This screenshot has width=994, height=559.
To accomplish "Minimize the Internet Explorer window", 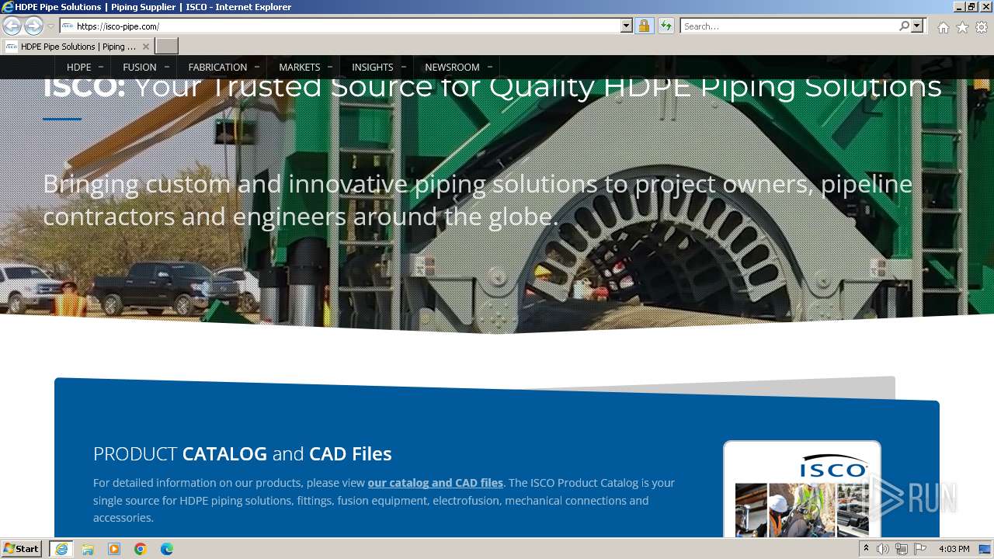I will 958,7.
